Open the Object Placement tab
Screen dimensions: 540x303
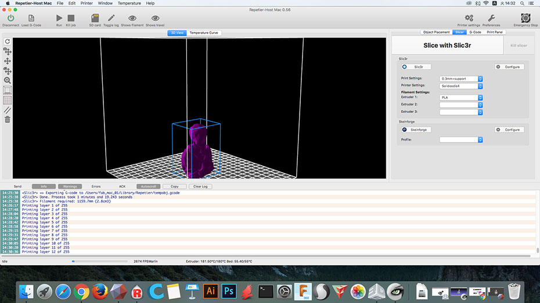pos(436,32)
